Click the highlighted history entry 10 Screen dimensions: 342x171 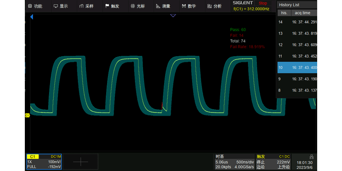(x=296, y=68)
